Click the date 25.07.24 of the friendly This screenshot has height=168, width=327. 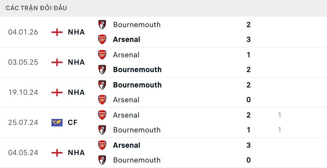click(23, 122)
